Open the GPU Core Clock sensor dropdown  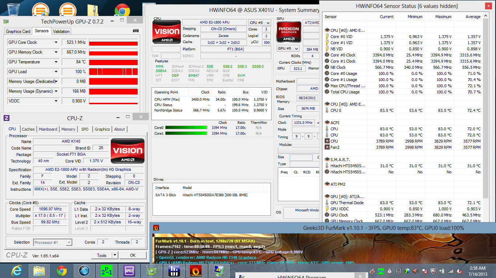pyautogui.click(x=56, y=42)
